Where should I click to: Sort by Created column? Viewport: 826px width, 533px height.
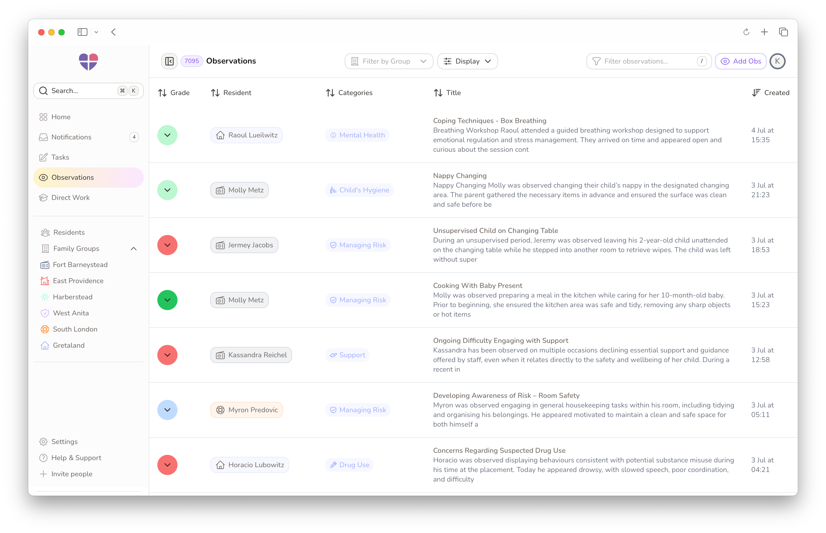(x=771, y=93)
